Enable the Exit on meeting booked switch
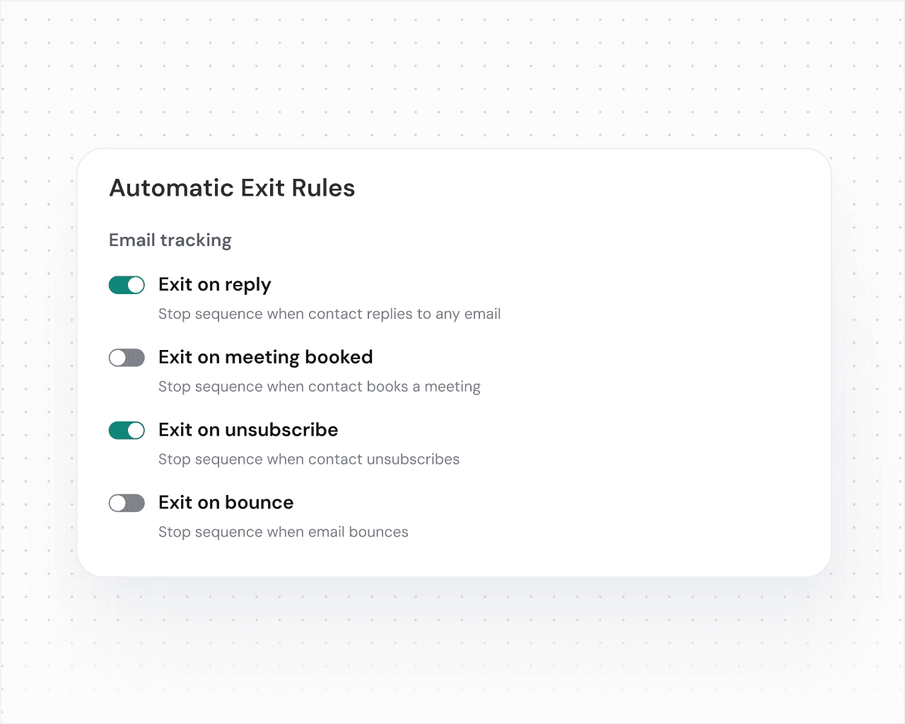Viewport: 905px width, 724px height. click(127, 358)
